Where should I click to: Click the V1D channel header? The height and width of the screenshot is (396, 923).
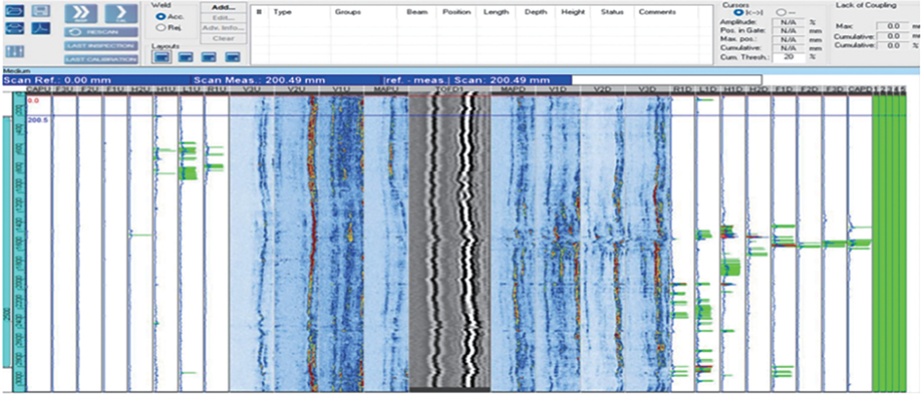(557, 90)
